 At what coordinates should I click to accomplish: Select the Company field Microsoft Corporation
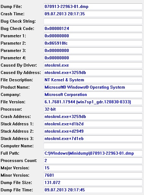[93, 94]
